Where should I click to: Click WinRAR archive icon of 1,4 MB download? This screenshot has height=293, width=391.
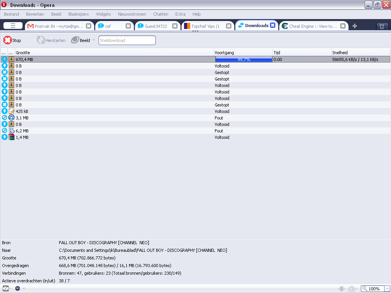[11, 137]
